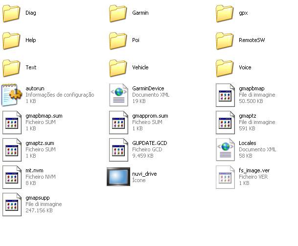
Task: Select the "gmaptz" image file name
Action: 248,116
